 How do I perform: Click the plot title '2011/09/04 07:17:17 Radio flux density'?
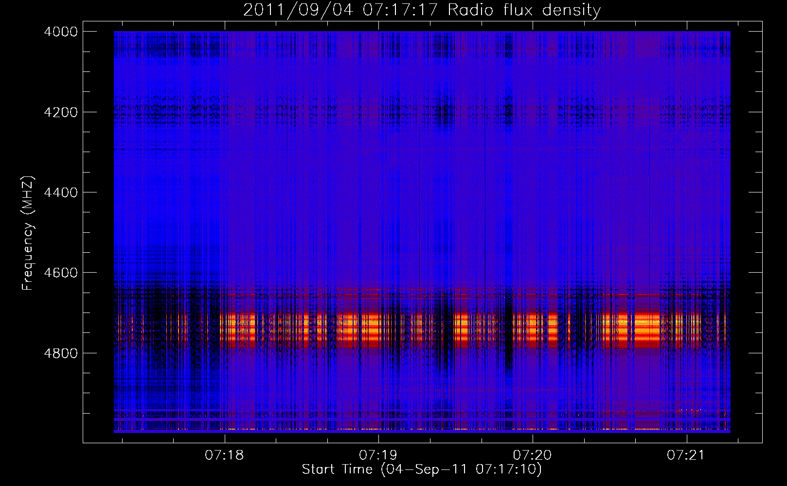point(422,10)
